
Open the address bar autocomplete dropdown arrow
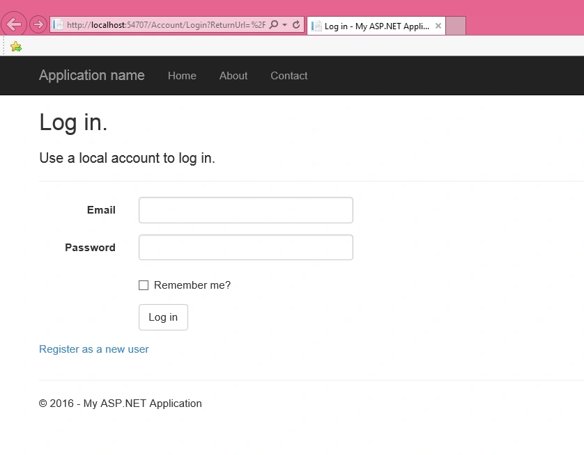tap(285, 25)
